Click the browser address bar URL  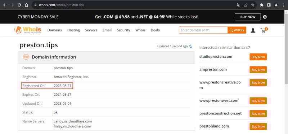[61, 5]
